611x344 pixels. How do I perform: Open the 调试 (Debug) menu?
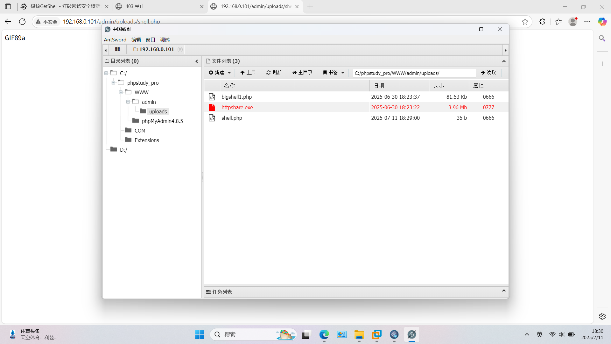pyautogui.click(x=165, y=39)
